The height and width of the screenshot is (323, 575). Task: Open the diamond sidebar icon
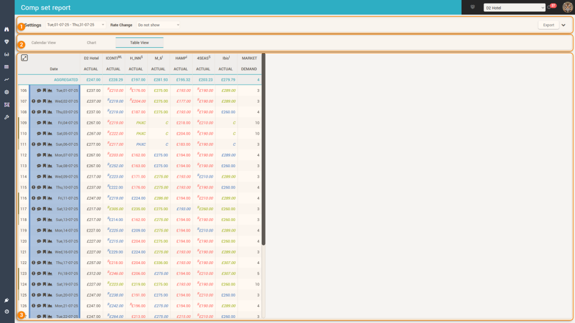[7, 41]
